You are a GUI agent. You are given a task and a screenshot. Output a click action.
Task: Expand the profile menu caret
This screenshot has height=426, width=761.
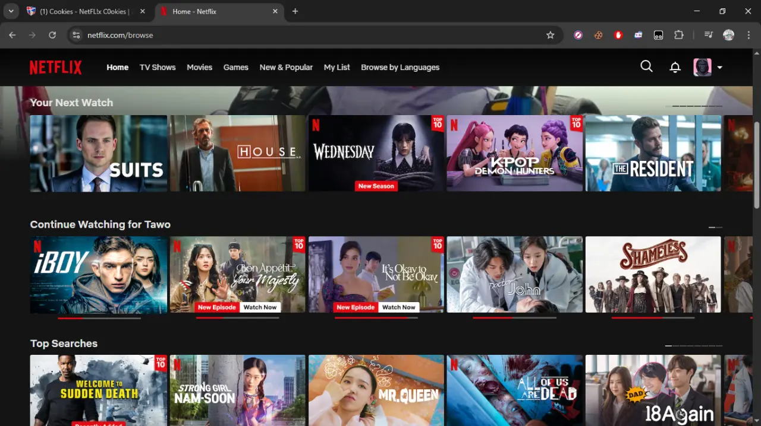tap(719, 68)
